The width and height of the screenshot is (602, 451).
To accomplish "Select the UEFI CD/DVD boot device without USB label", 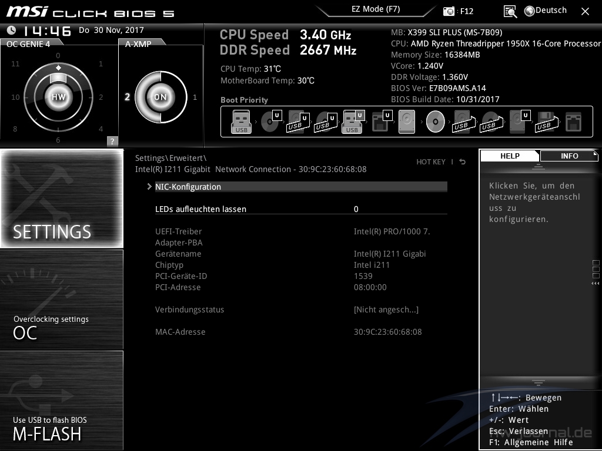I will (x=271, y=122).
